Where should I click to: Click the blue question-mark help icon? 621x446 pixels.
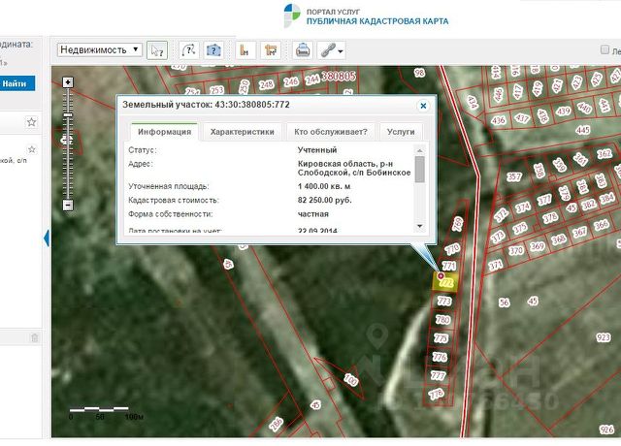(x=214, y=49)
